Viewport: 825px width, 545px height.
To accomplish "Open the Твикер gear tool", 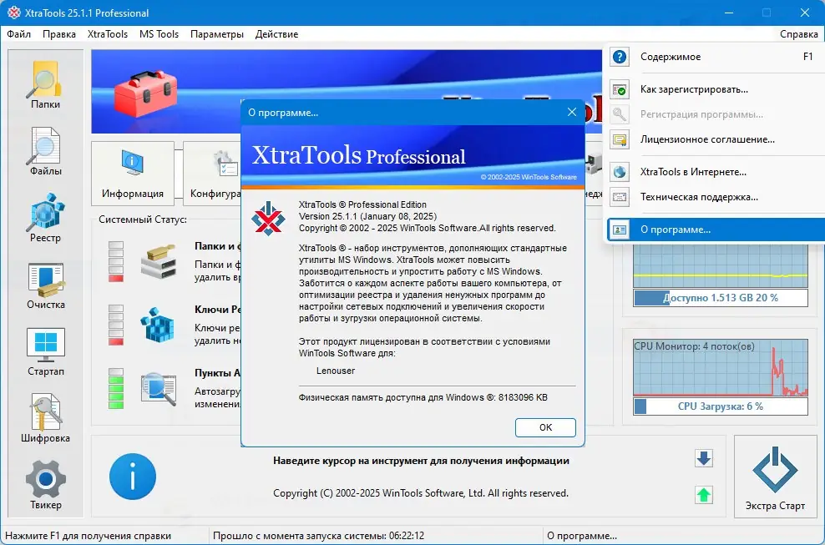I will point(45,485).
